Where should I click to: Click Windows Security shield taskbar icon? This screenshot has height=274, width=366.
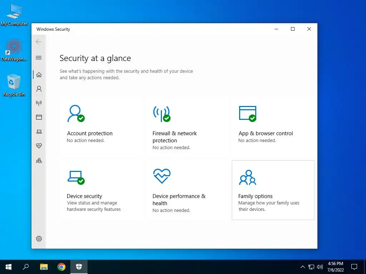79,267
